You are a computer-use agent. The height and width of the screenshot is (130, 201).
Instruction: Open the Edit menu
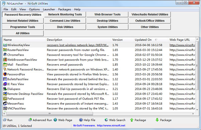14,9
